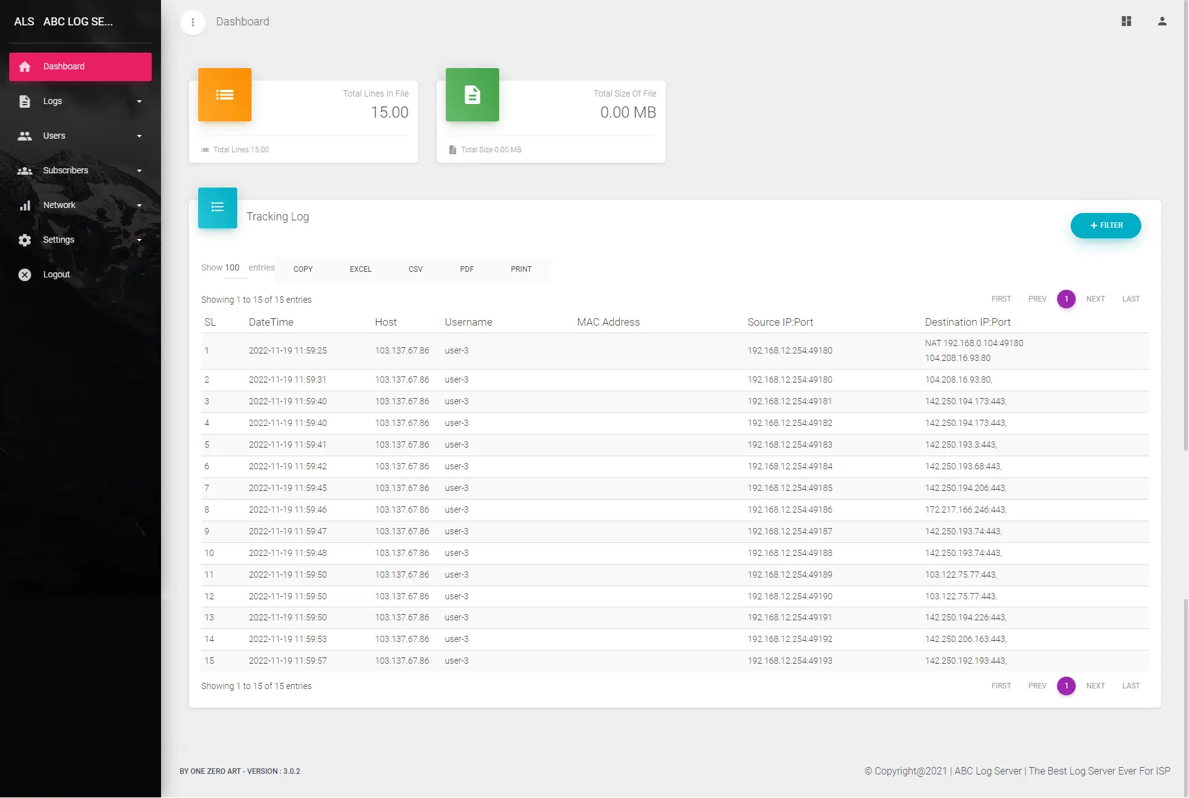
Task: Open the Dashboard home icon in sidebar
Action: coord(25,66)
